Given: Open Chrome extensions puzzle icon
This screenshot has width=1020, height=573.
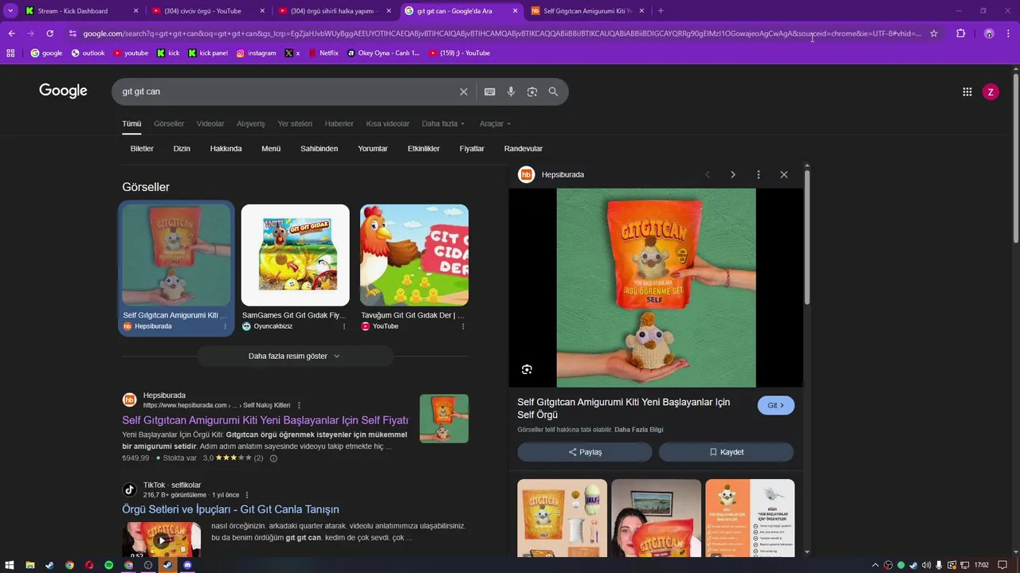Looking at the screenshot, I should point(960,33).
